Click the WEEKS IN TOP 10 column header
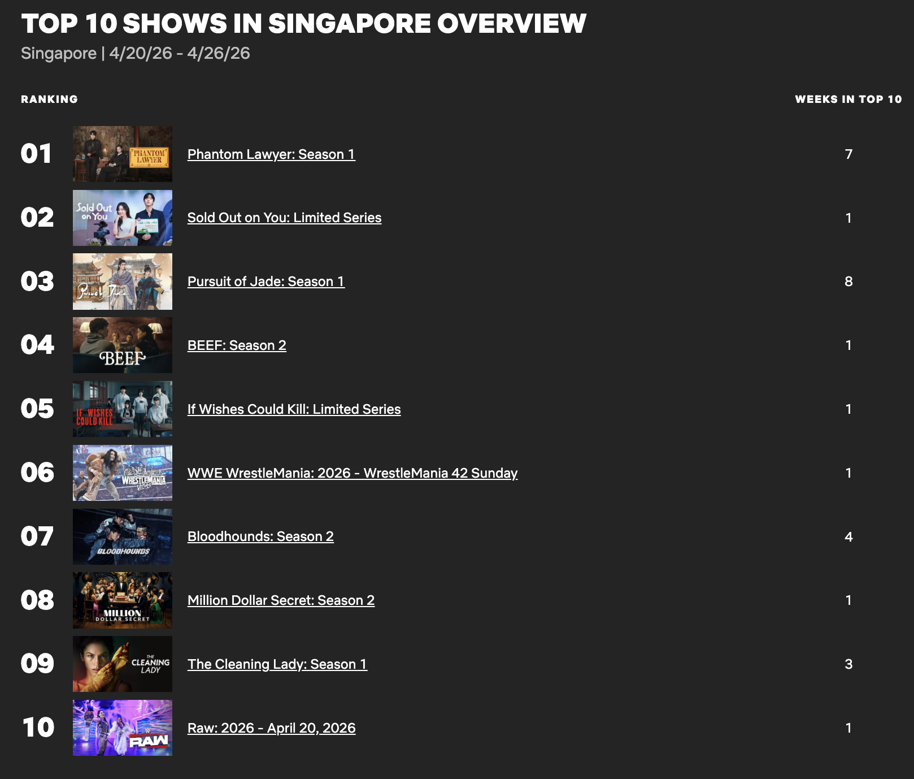This screenshot has width=914, height=779. (x=848, y=99)
